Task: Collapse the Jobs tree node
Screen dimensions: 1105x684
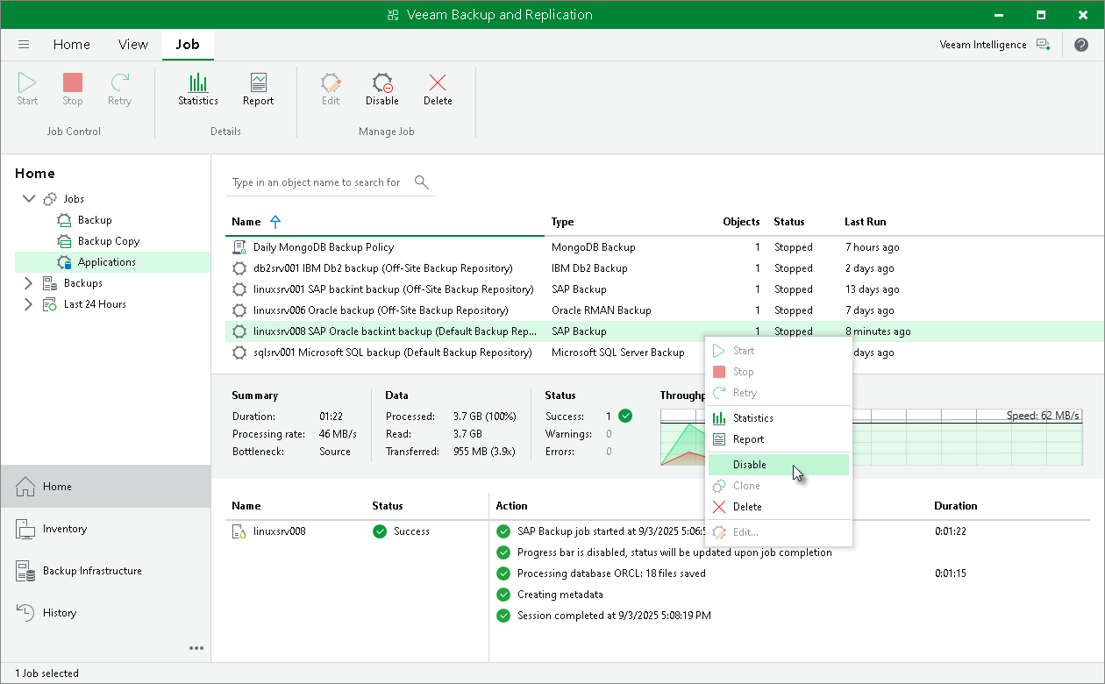Action: [x=29, y=198]
